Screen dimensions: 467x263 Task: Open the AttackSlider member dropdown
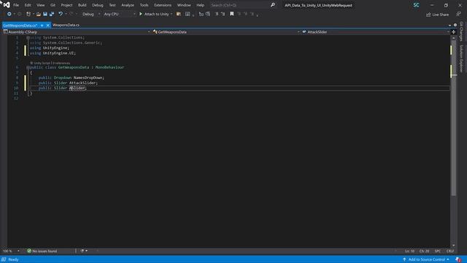[x=376, y=32]
